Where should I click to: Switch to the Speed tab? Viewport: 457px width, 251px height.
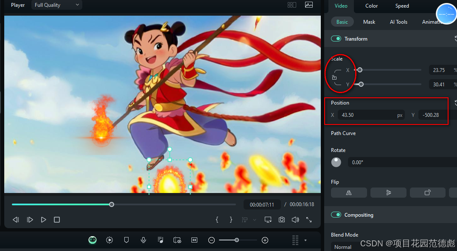402,6
